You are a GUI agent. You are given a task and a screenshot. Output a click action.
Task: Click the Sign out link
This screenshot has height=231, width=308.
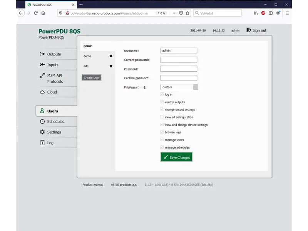pyautogui.click(x=259, y=30)
